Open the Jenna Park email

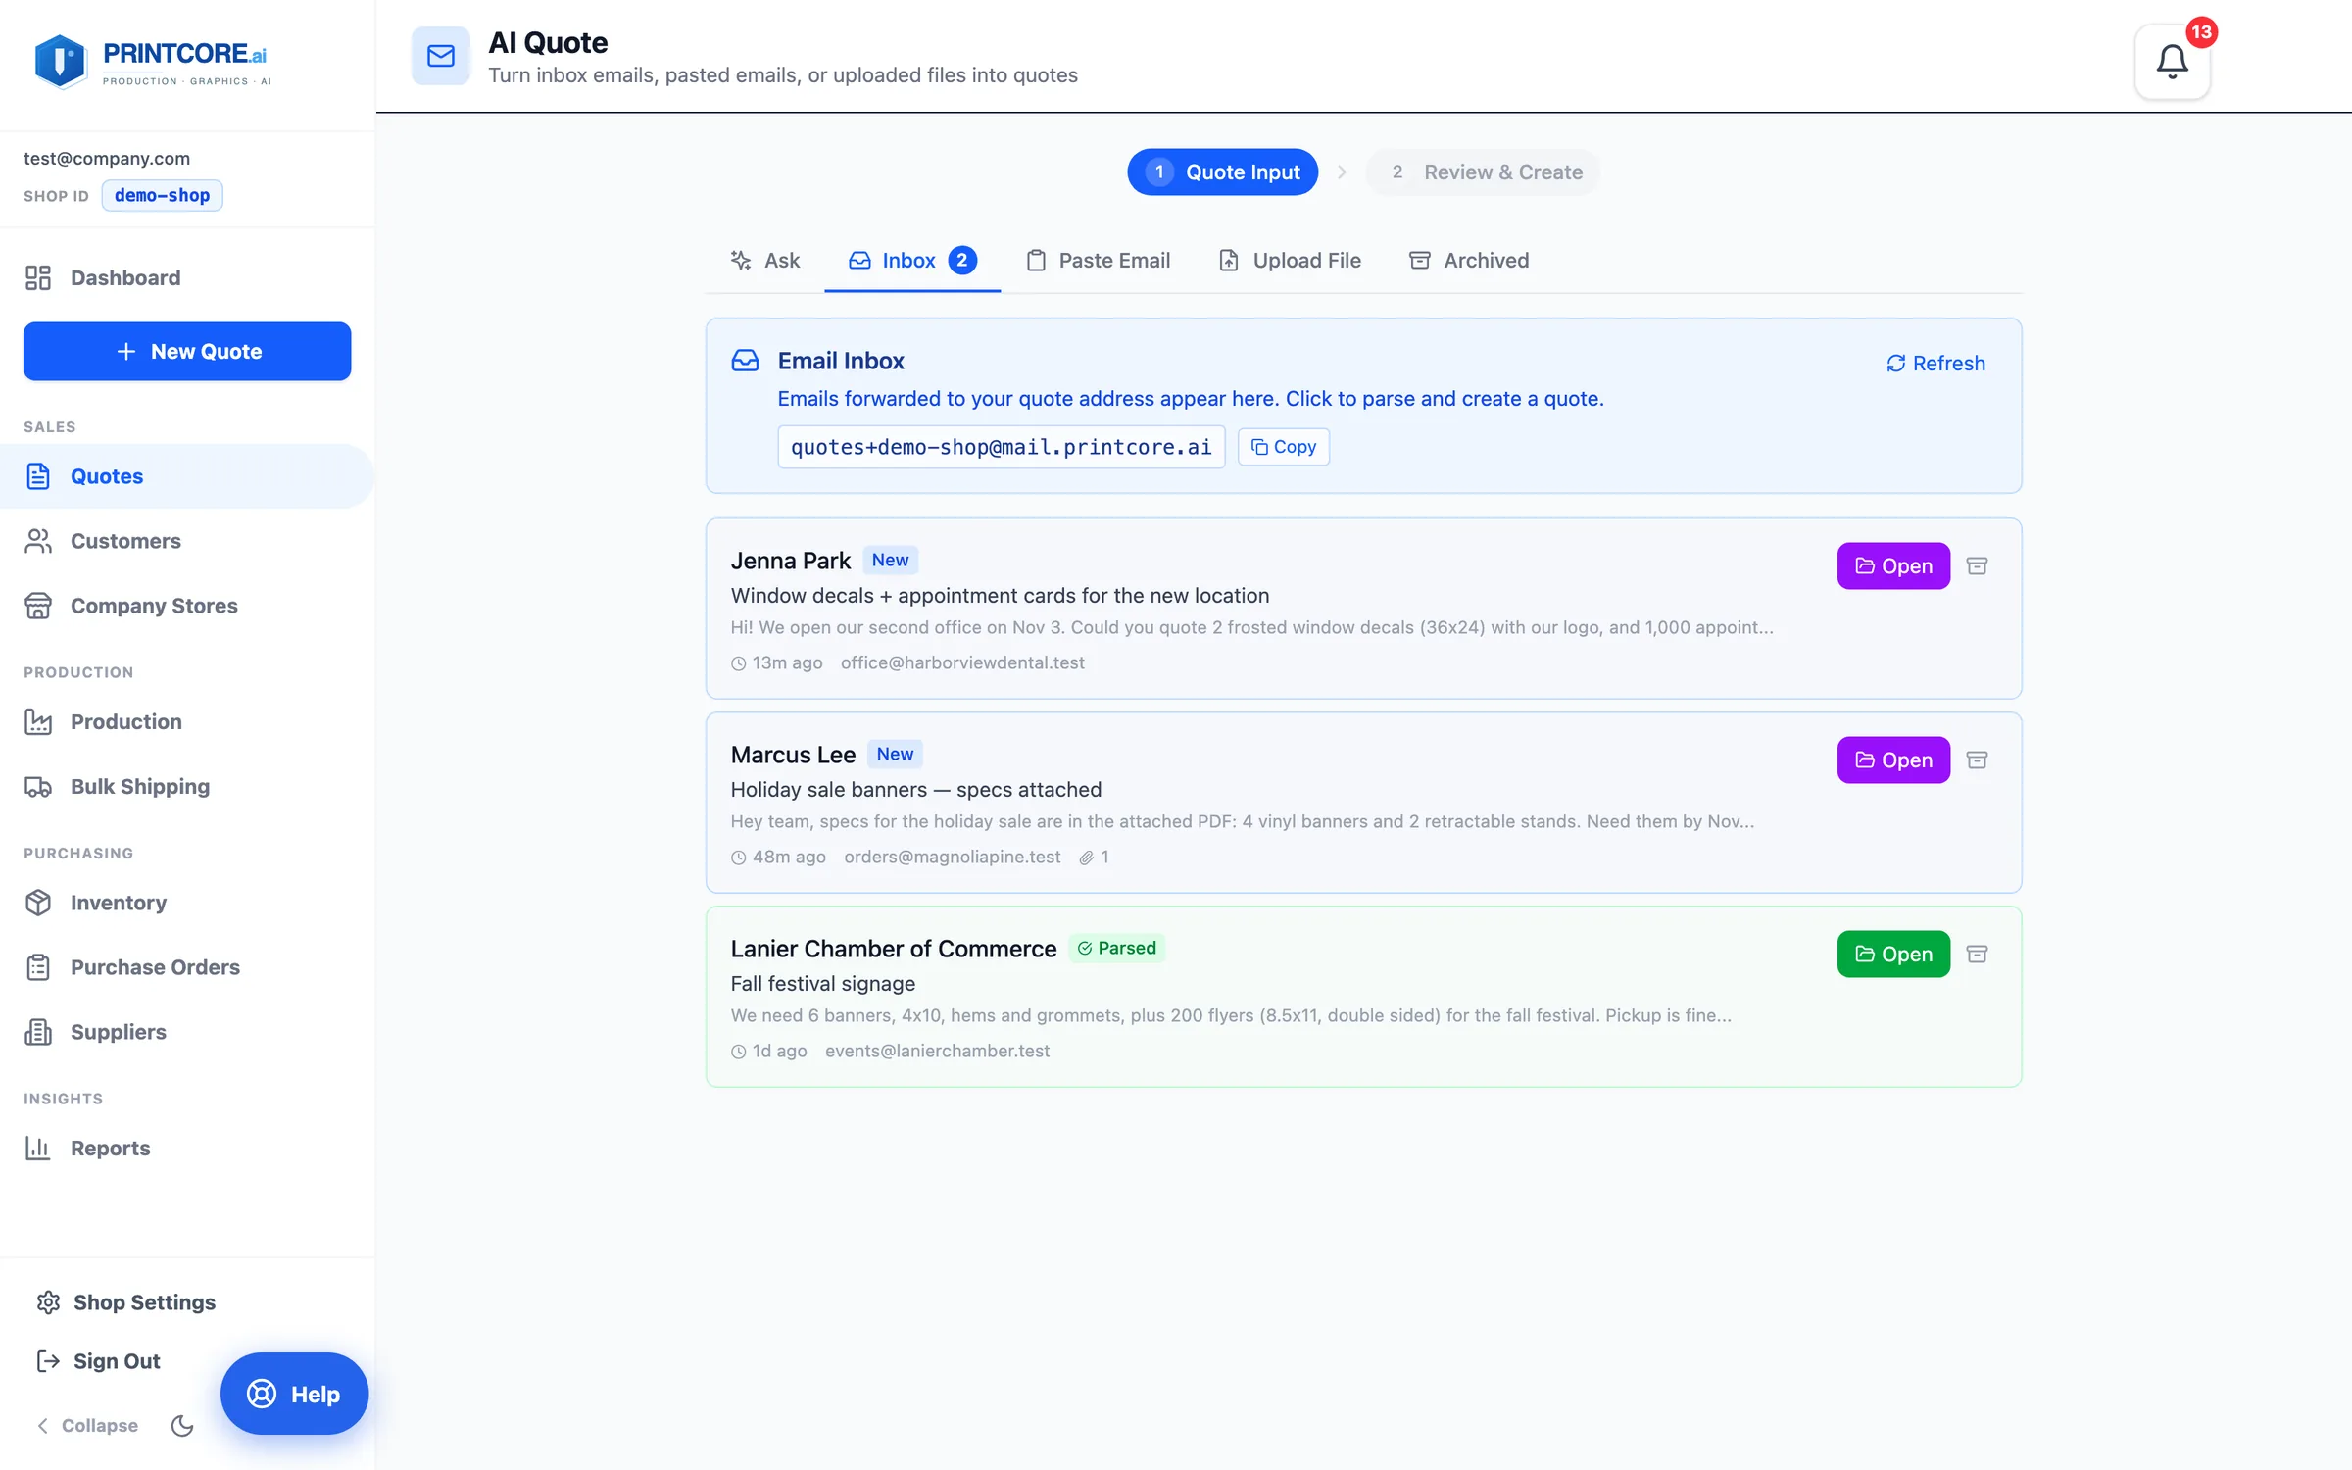pyautogui.click(x=1893, y=565)
